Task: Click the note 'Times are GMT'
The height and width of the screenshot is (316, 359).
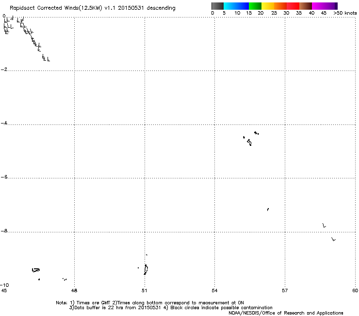Action: [94, 303]
